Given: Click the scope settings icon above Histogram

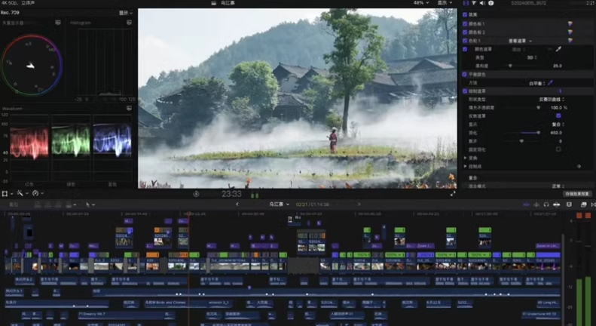Looking at the screenshot, I should click(130, 23).
